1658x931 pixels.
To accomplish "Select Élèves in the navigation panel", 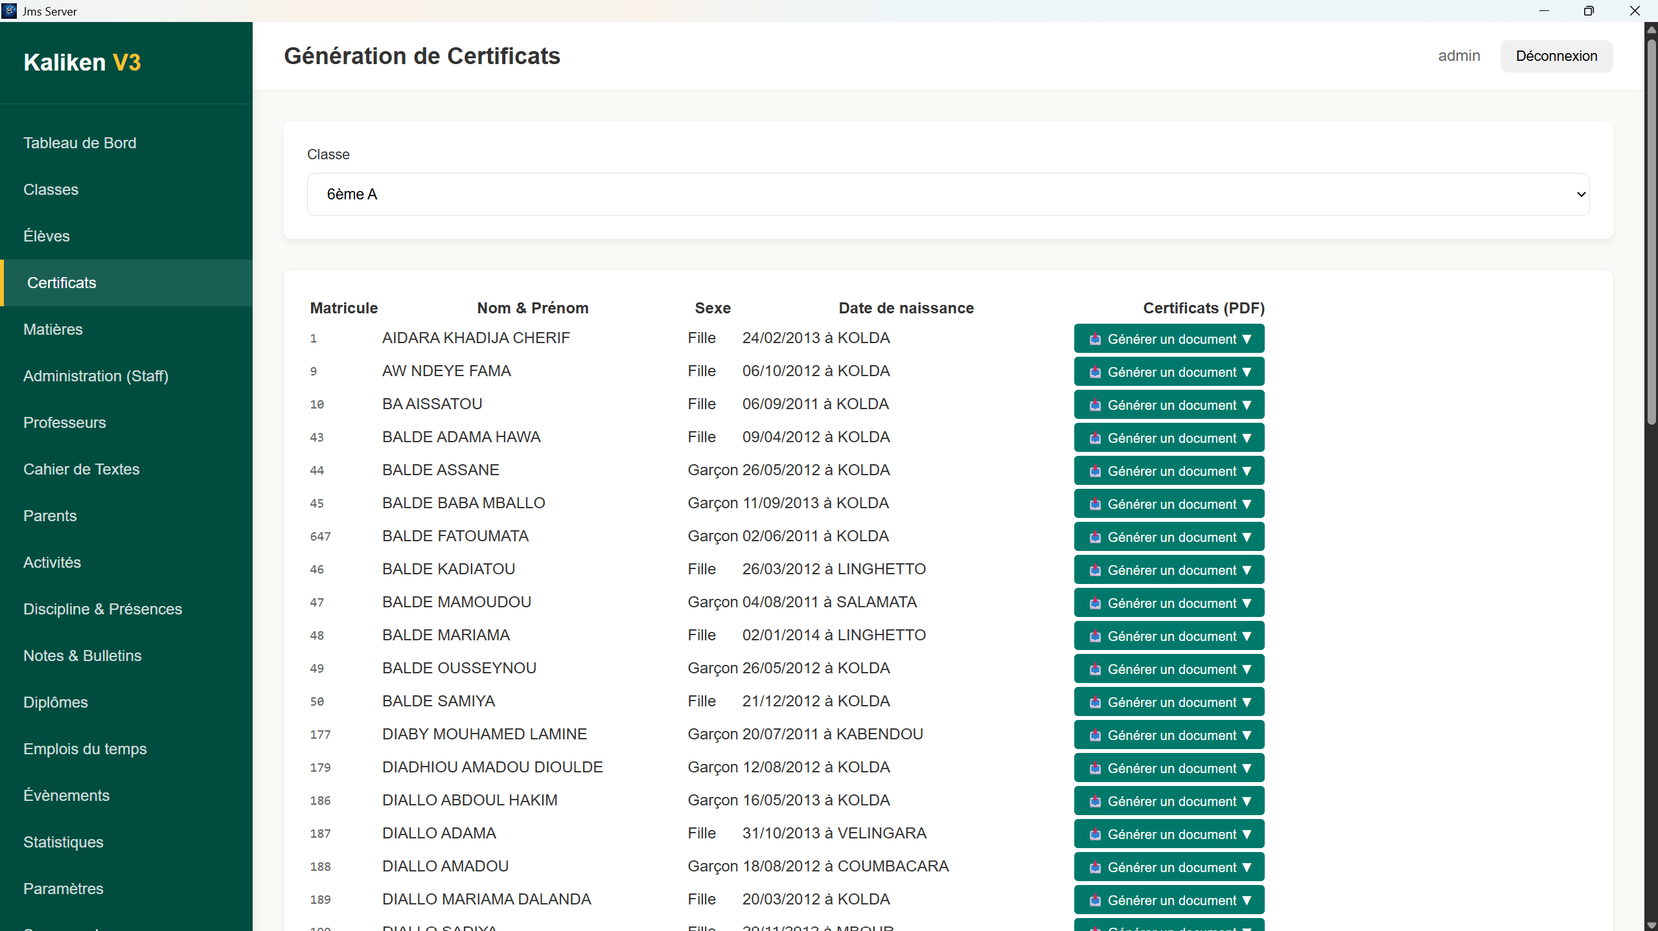I will [x=46, y=236].
